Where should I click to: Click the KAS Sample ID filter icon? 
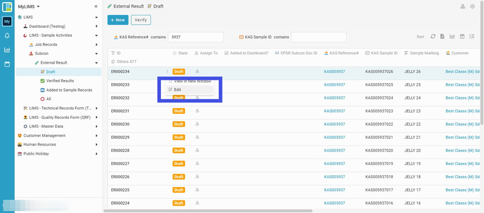point(241,37)
